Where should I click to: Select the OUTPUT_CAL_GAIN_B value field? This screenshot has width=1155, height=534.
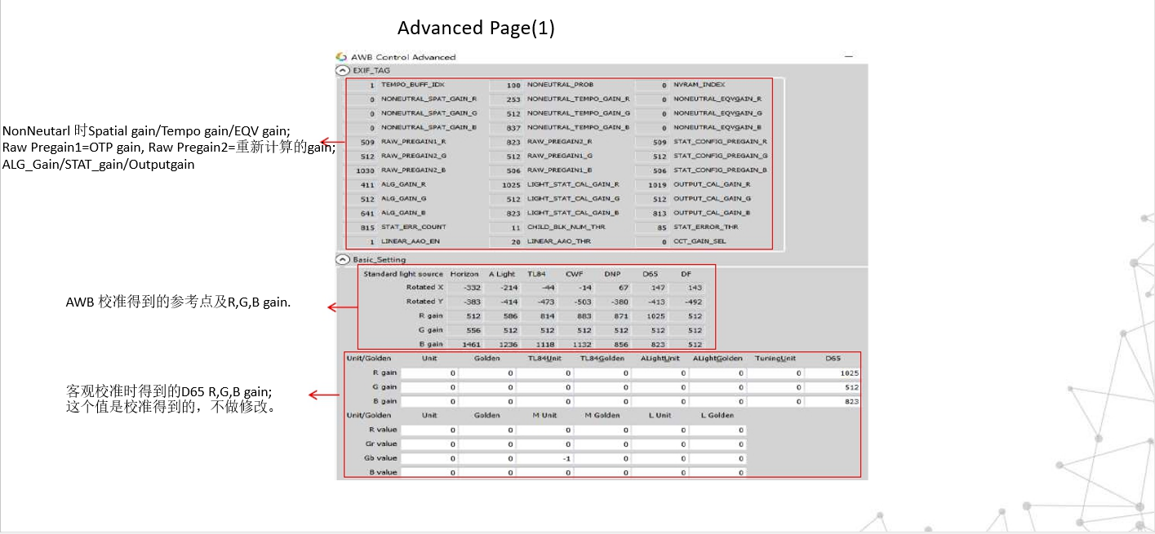pos(652,214)
